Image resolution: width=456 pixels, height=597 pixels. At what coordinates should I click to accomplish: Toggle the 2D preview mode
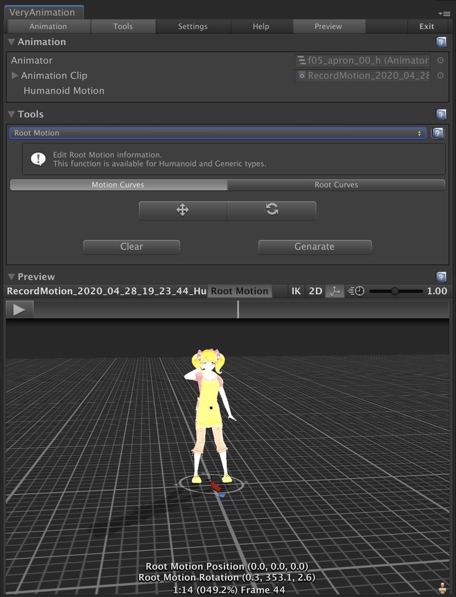click(x=316, y=291)
